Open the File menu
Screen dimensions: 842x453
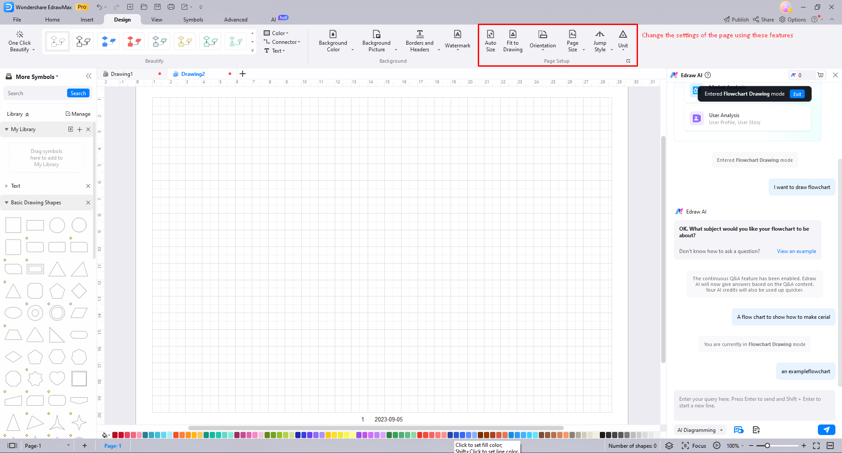[17, 20]
